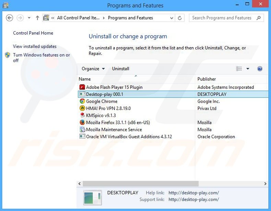Click the window system icon in title bar
This screenshot has height=211, width=271.
click(x=5, y=5)
